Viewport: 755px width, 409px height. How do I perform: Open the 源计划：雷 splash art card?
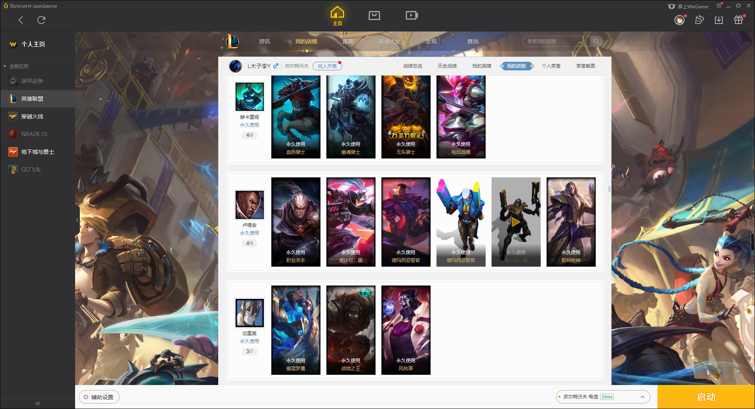point(351,222)
